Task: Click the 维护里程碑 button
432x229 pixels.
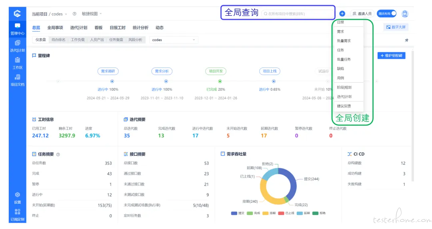Action: point(391,56)
